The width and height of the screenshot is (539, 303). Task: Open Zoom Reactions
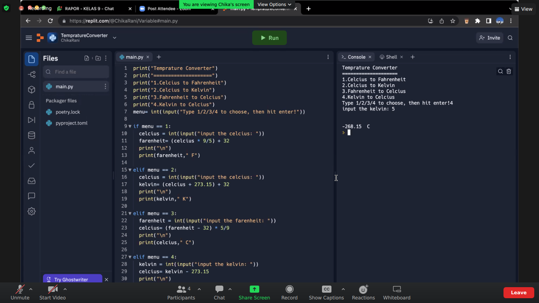[363, 292]
